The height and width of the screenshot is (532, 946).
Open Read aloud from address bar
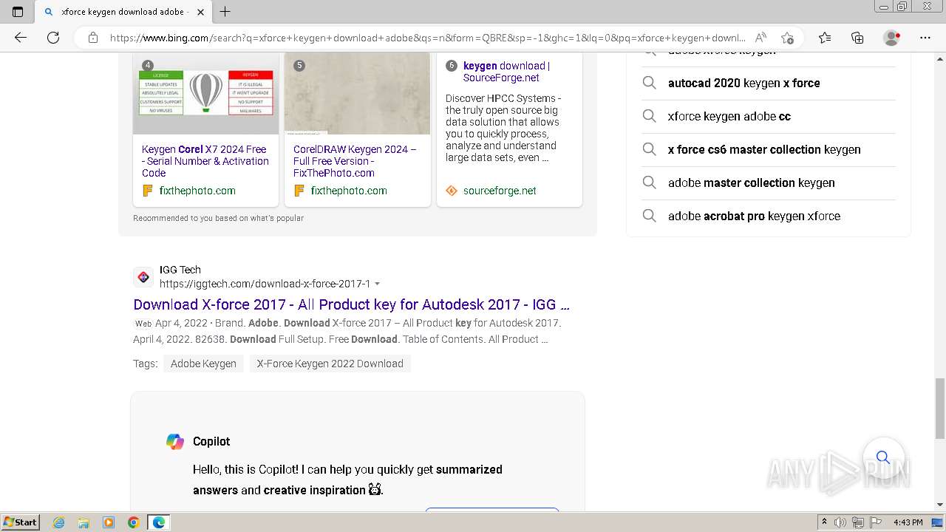pos(760,38)
